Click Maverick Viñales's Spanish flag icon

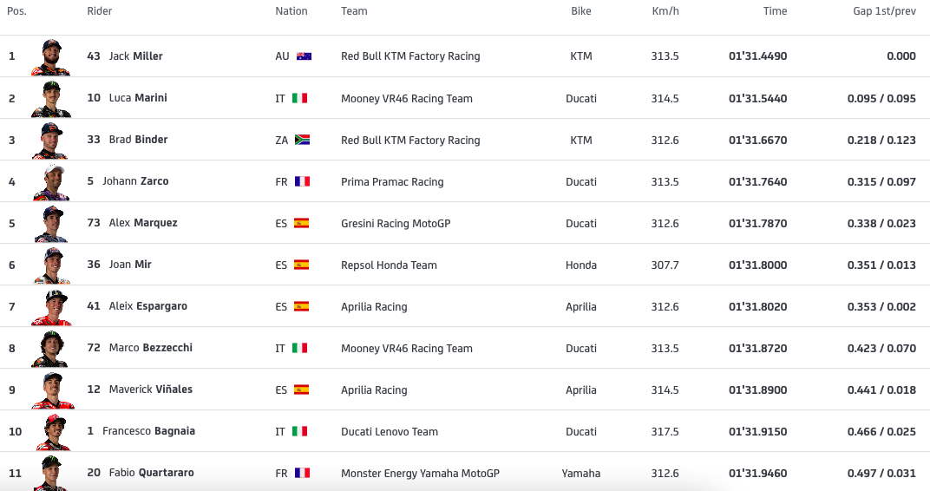click(x=301, y=390)
